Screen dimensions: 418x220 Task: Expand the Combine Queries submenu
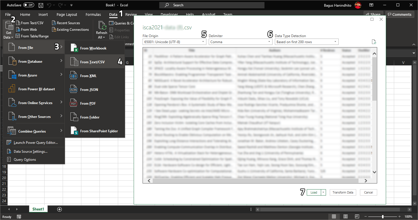pyautogui.click(x=34, y=131)
